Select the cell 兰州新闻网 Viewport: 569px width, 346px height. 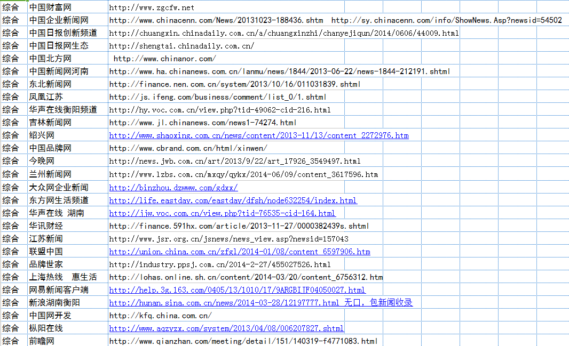pyautogui.click(x=67, y=174)
